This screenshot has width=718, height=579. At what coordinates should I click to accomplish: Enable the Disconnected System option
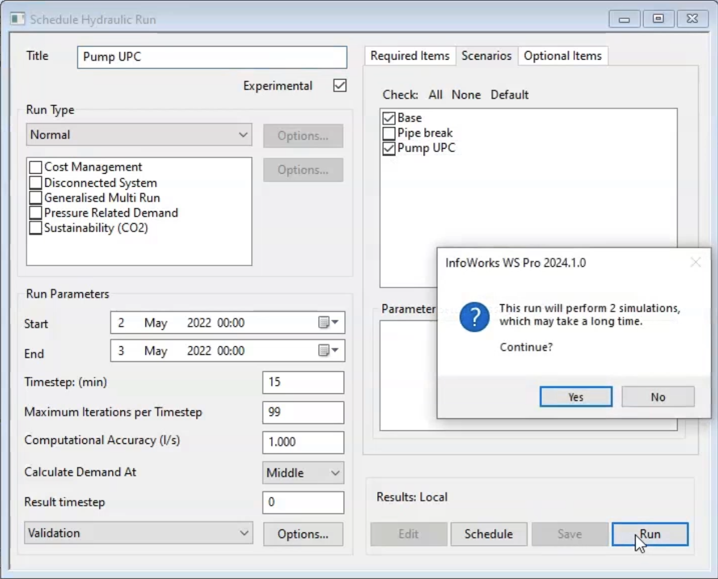(35, 182)
